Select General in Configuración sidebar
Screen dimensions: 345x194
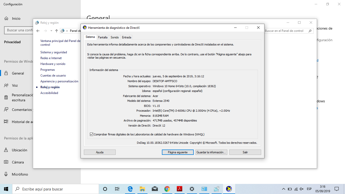click(18, 73)
